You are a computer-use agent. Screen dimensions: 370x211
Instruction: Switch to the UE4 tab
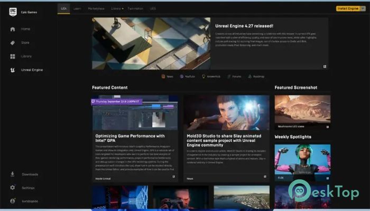[x=64, y=8]
